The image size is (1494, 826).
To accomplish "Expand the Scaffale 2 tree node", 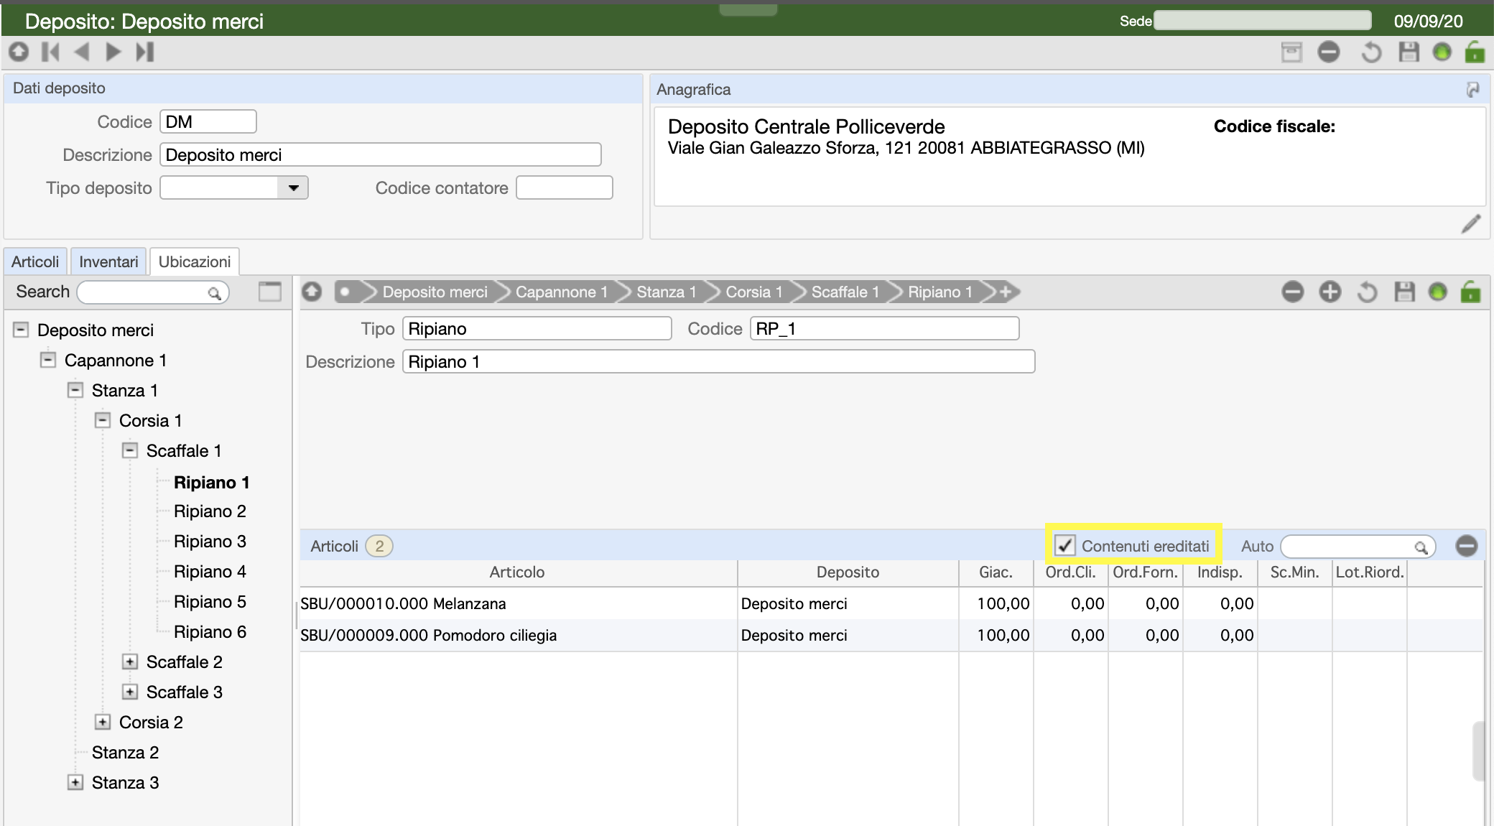I will click(x=130, y=662).
